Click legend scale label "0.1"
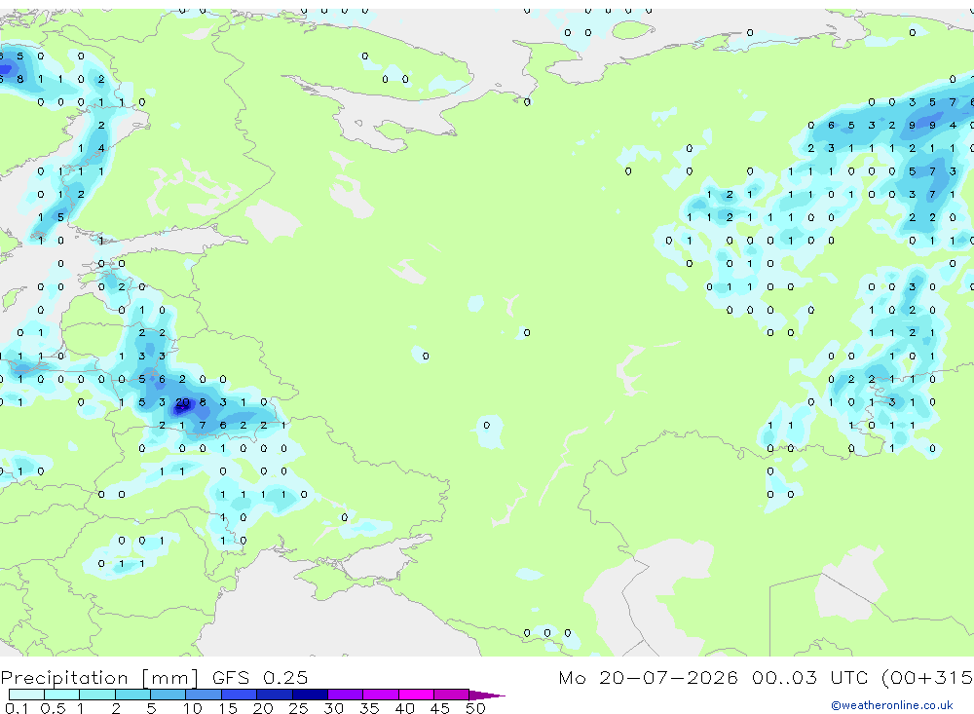 tap(17, 708)
